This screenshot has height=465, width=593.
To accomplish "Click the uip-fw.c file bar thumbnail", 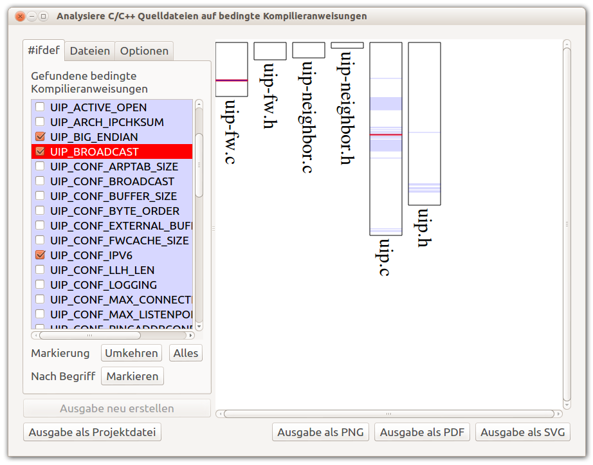I will [x=232, y=69].
